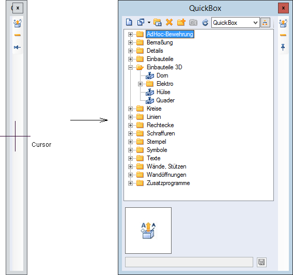Open the QuickBox combo box dropdown
Screen dimensions: 293x275
pyautogui.click(x=255, y=23)
